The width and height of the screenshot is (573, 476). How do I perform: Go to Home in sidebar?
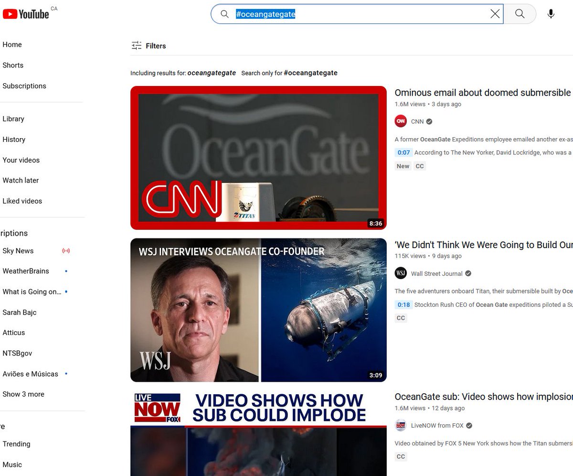coord(12,44)
